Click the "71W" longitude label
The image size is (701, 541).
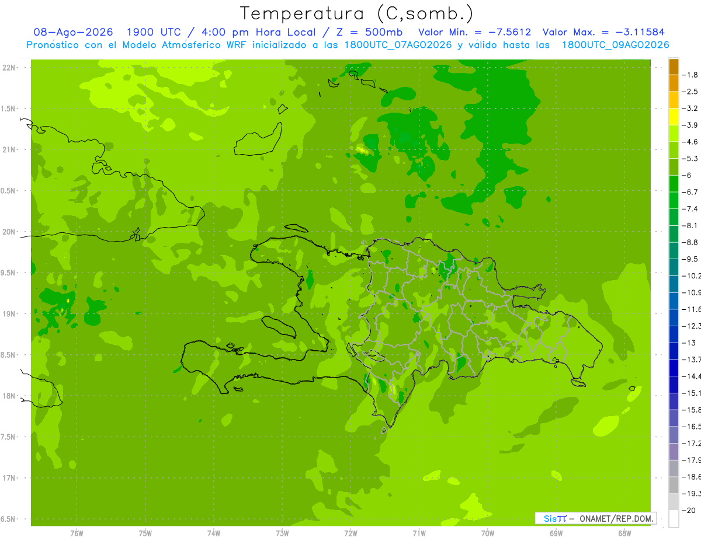point(419,533)
